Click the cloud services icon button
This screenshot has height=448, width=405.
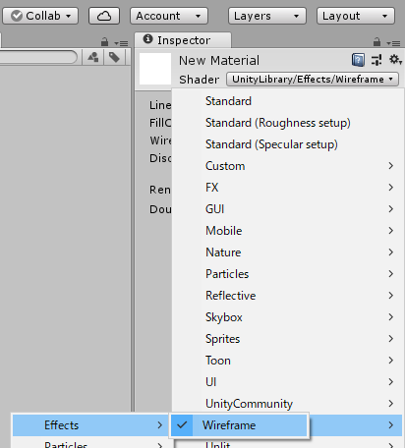tap(104, 16)
